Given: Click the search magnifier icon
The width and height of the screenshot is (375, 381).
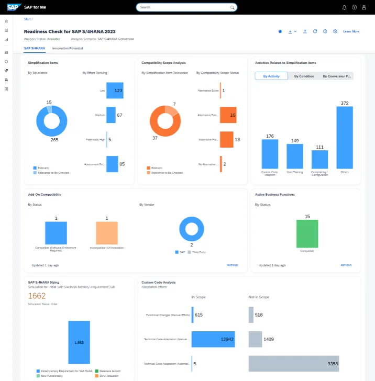Looking at the screenshot, I should click(x=232, y=7).
